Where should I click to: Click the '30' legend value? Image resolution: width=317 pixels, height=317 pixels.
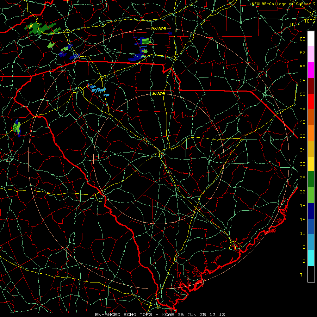pyautogui.click(x=303, y=164)
